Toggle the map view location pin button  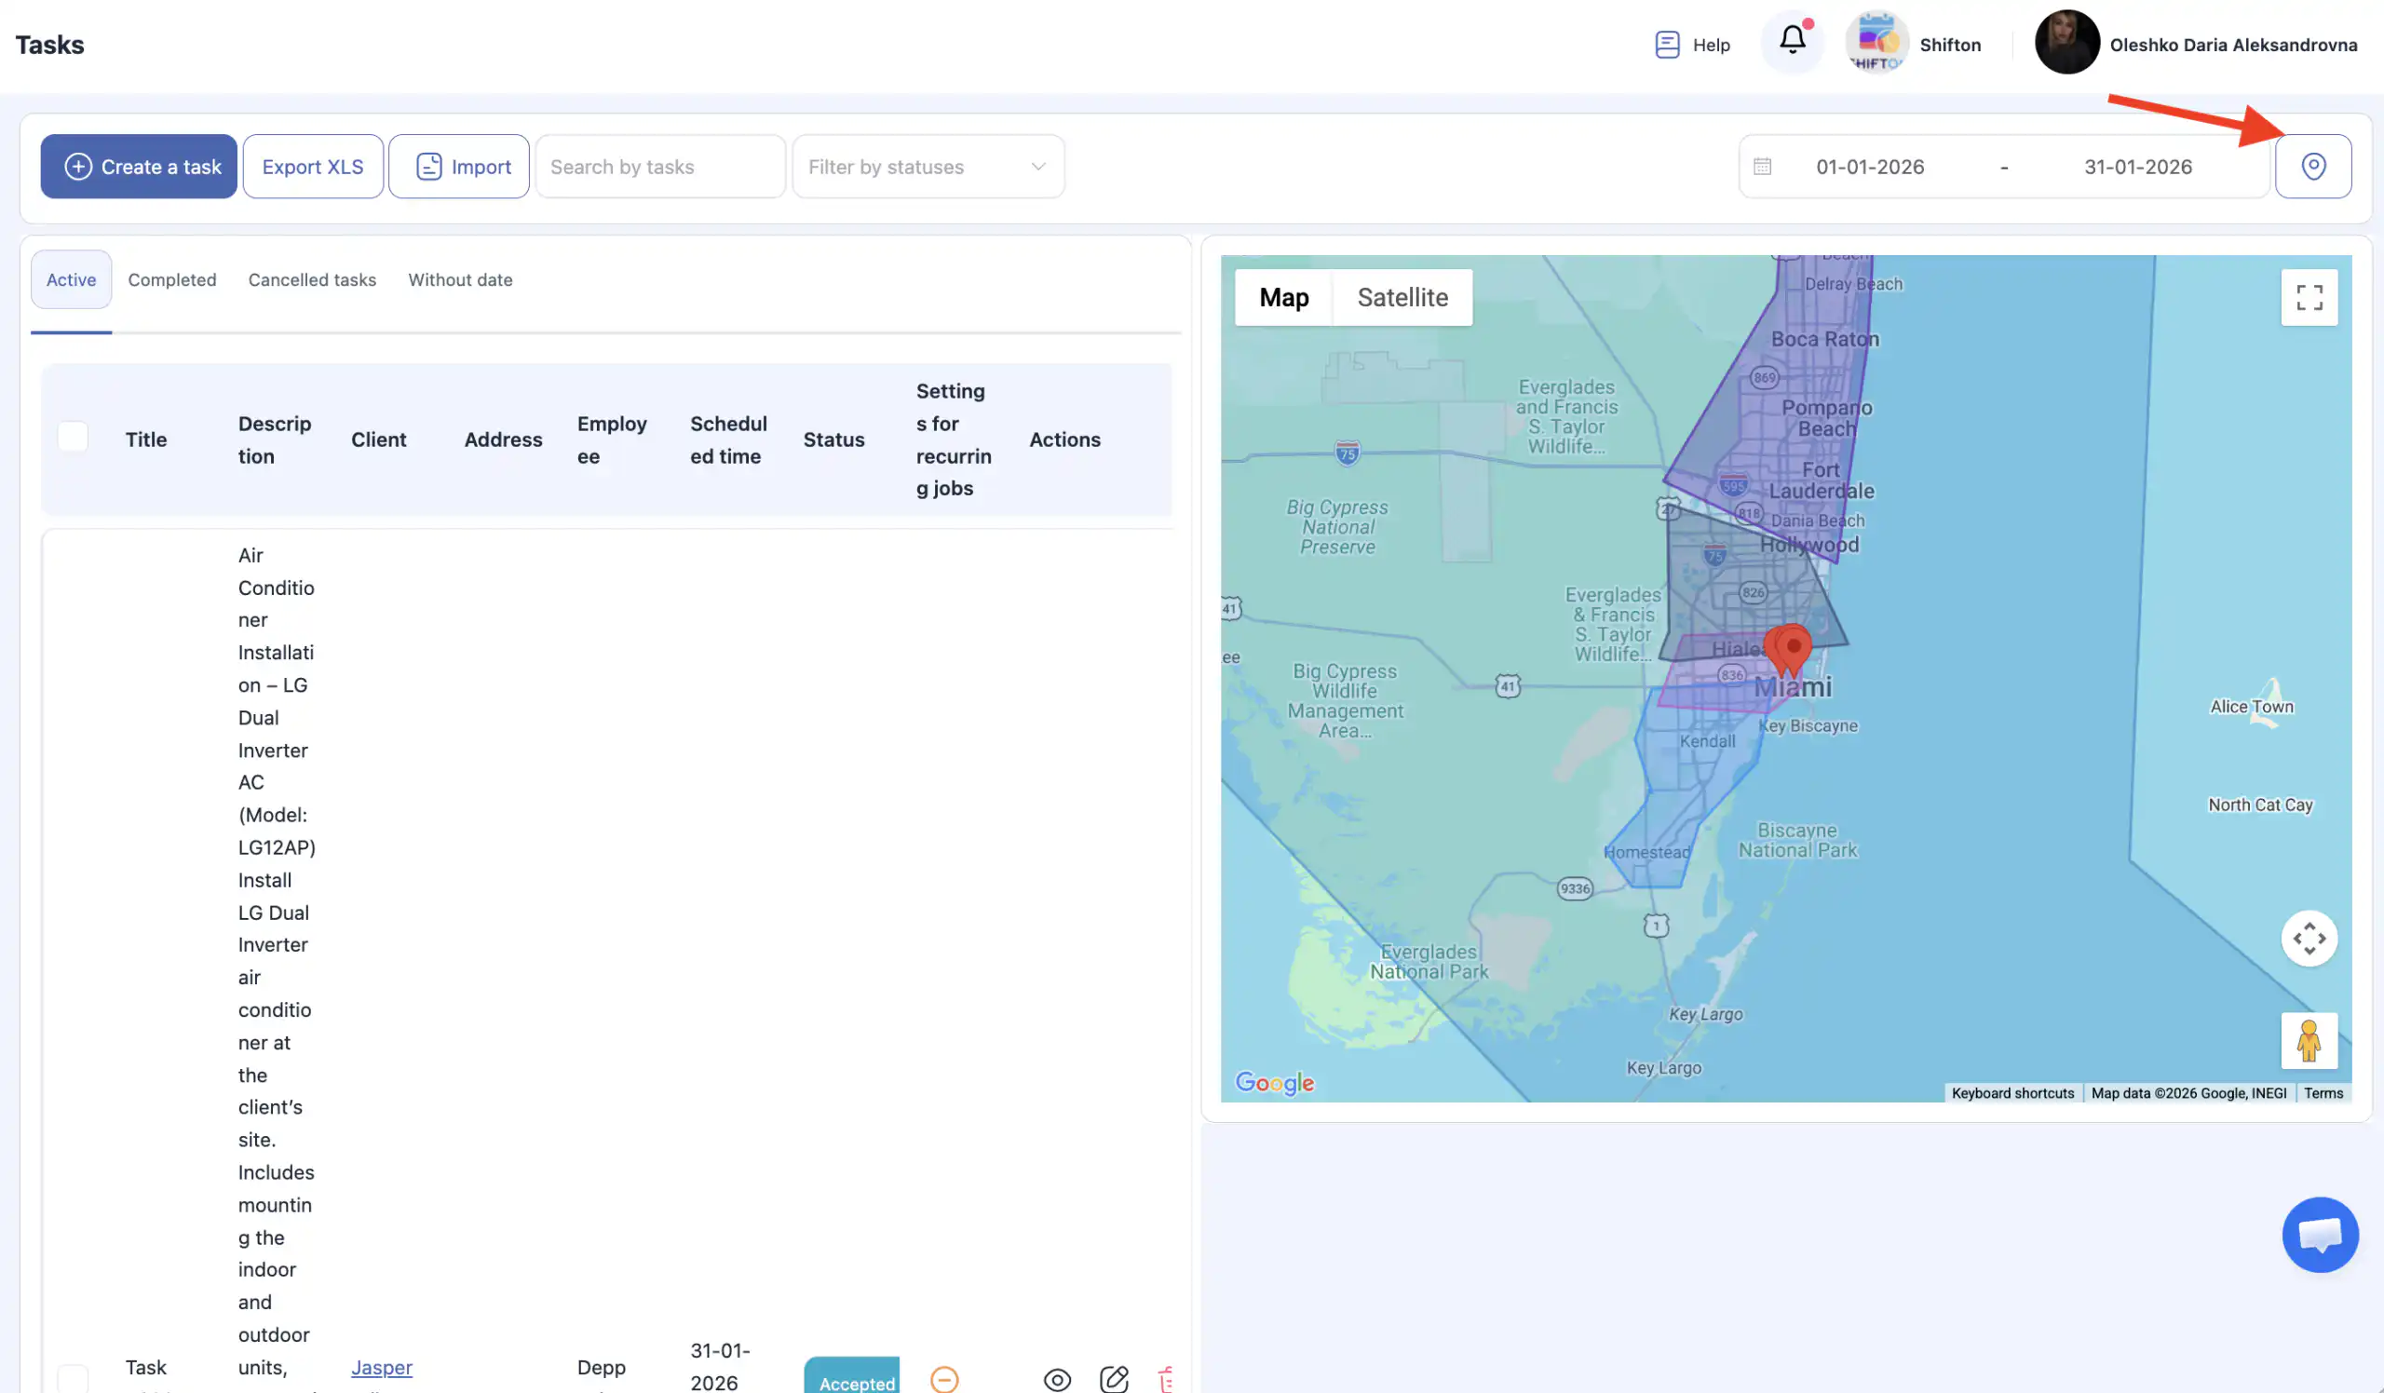2312,167
